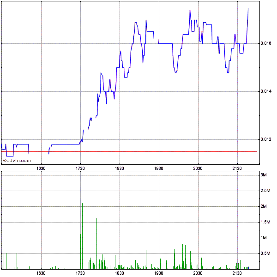This screenshot has width=277, height=277.
Task: Click the 2M volume axis label
Action: click(264, 206)
